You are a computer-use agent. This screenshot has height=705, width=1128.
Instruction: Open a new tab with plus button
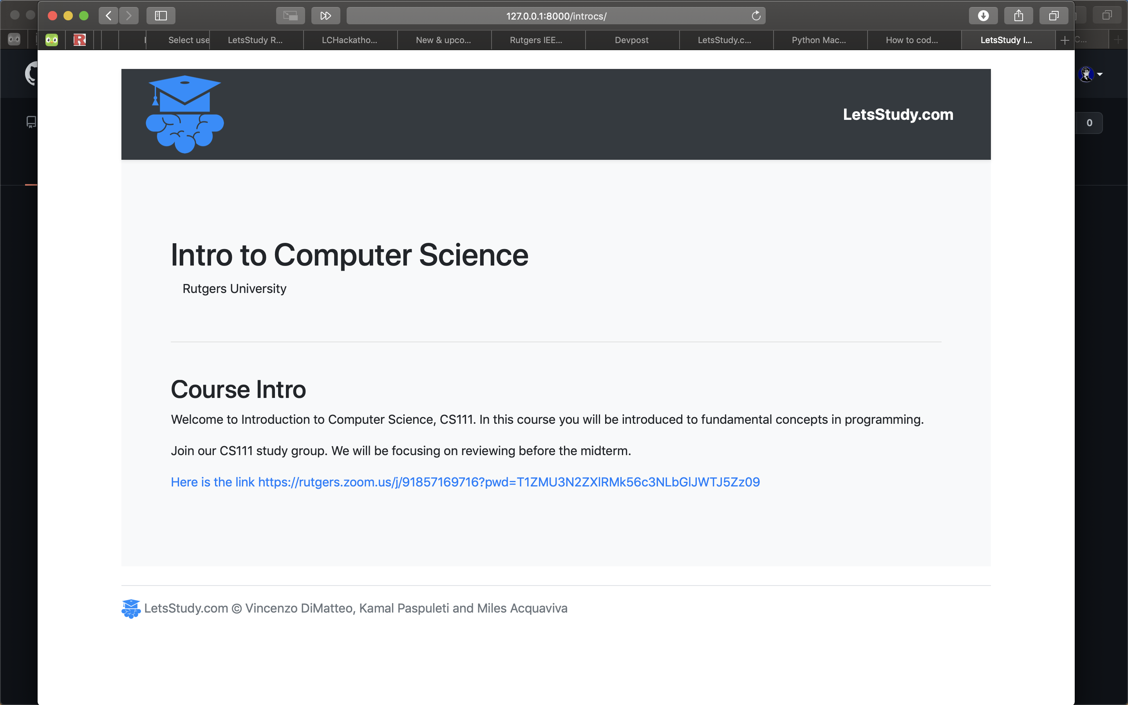point(1065,41)
